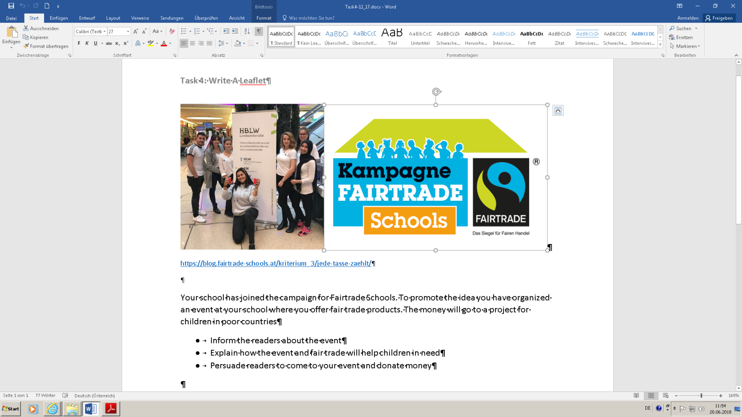The image size is (742, 417).
Task: Open the change case Aa dropdown
Action: pos(157,31)
